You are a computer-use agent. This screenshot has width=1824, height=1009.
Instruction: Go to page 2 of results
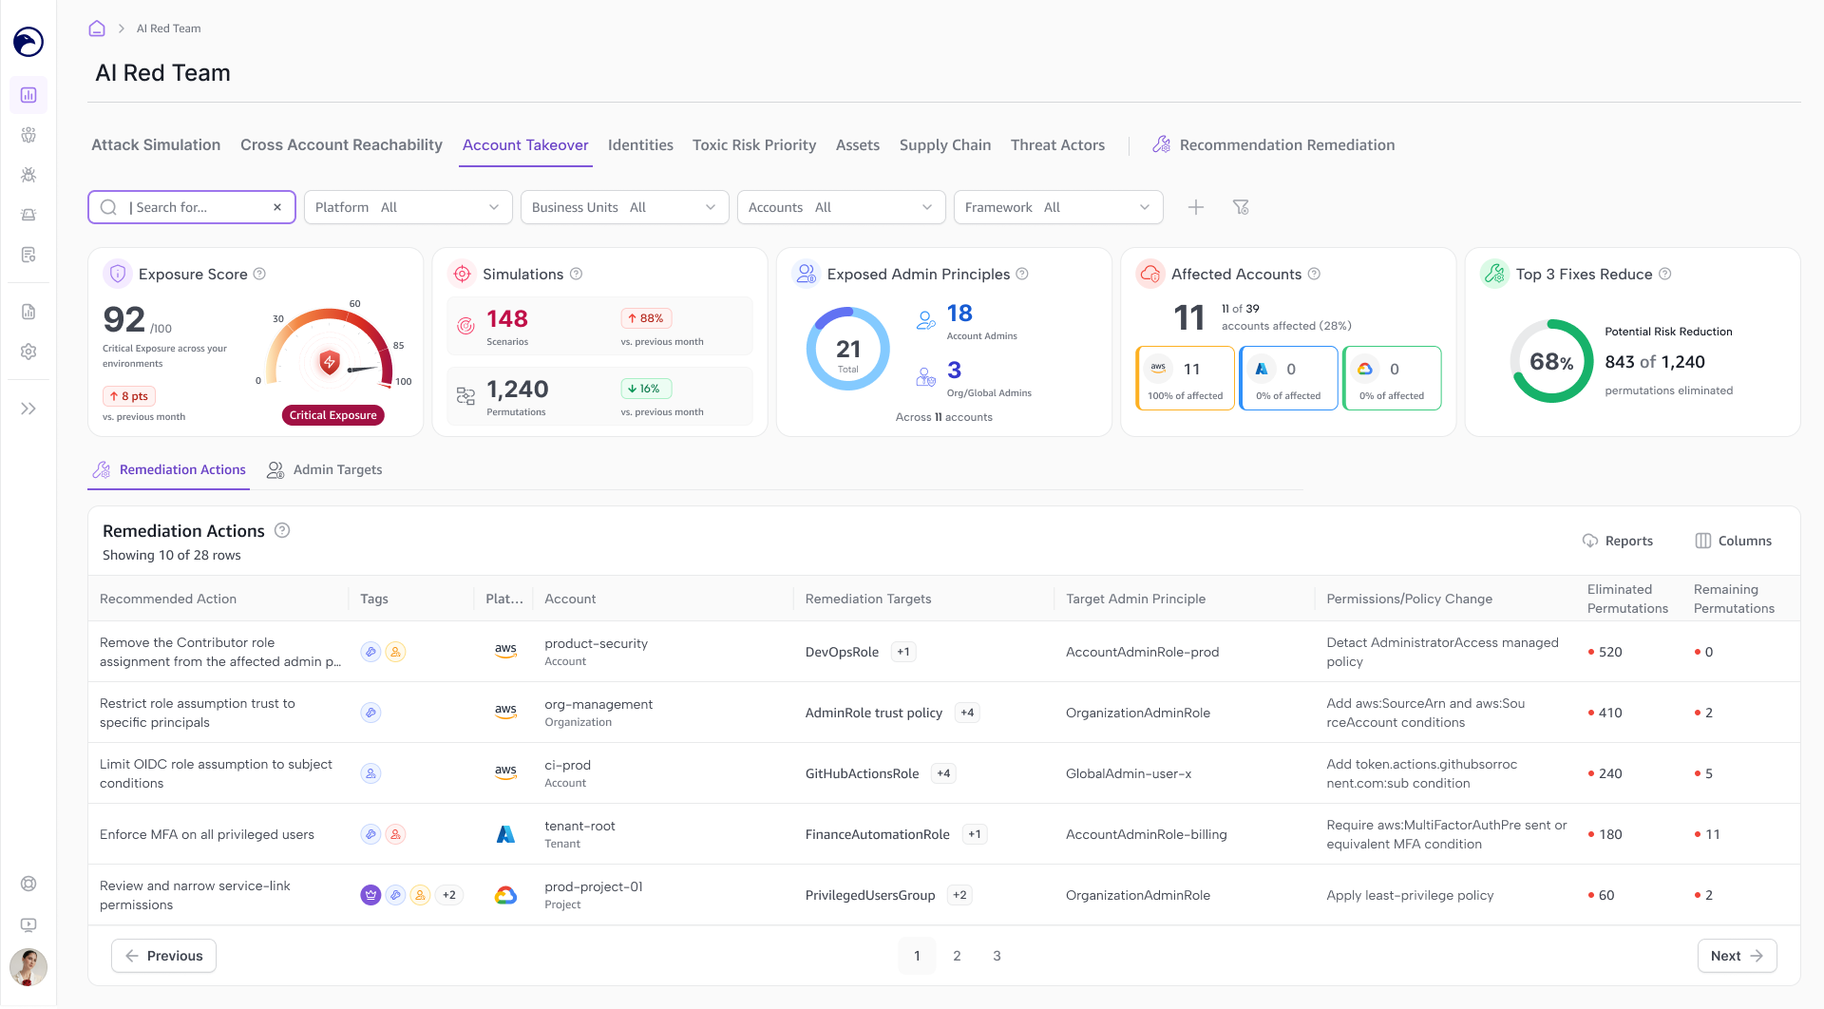click(x=957, y=956)
